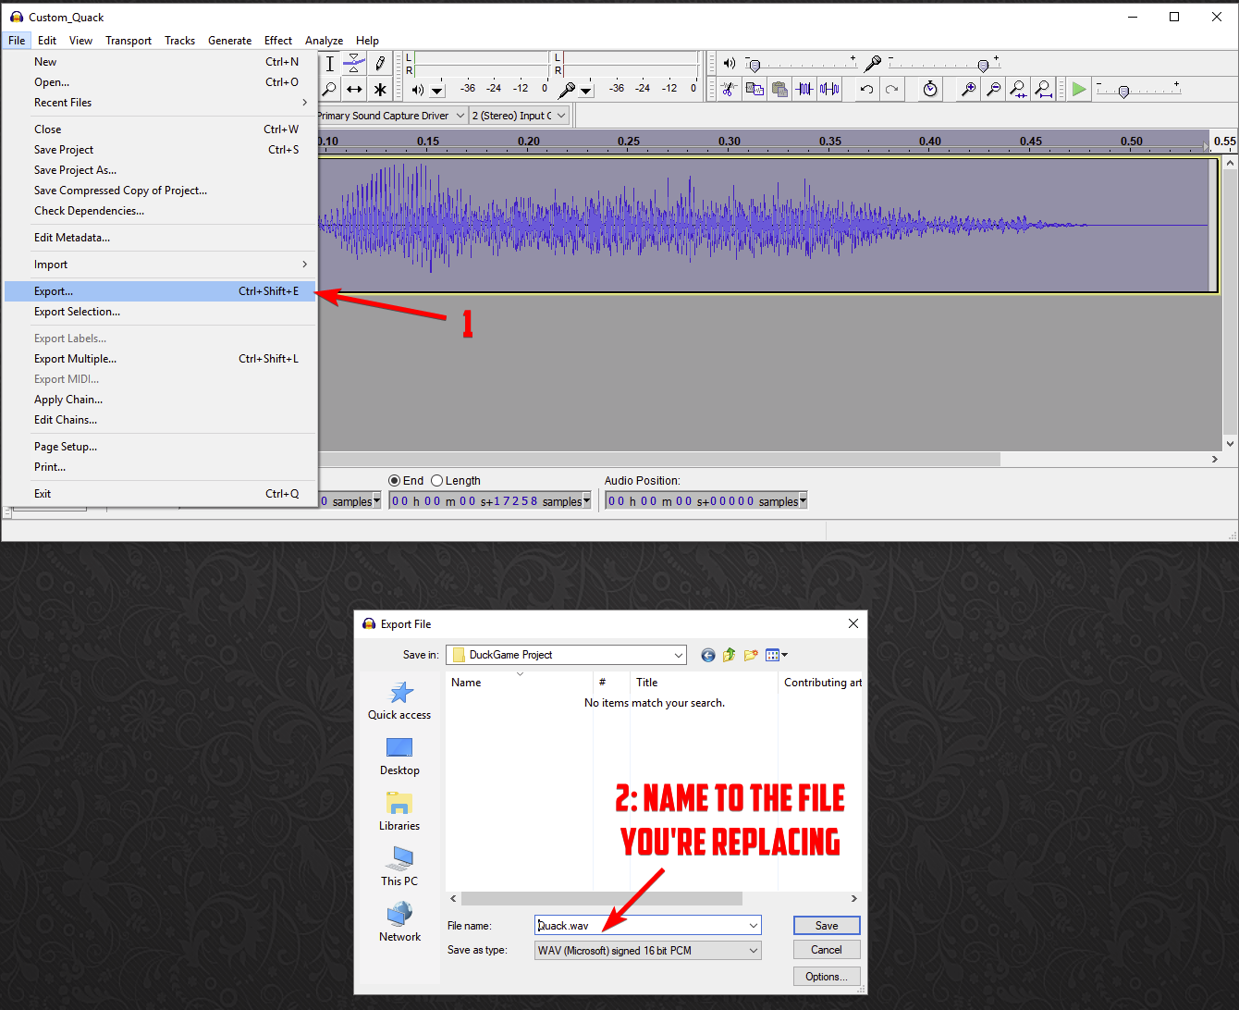The height and width of the screenshot is (1010, 1239).
Task: Expand the File name dropdown arrow
Action: tap(754, 926)
